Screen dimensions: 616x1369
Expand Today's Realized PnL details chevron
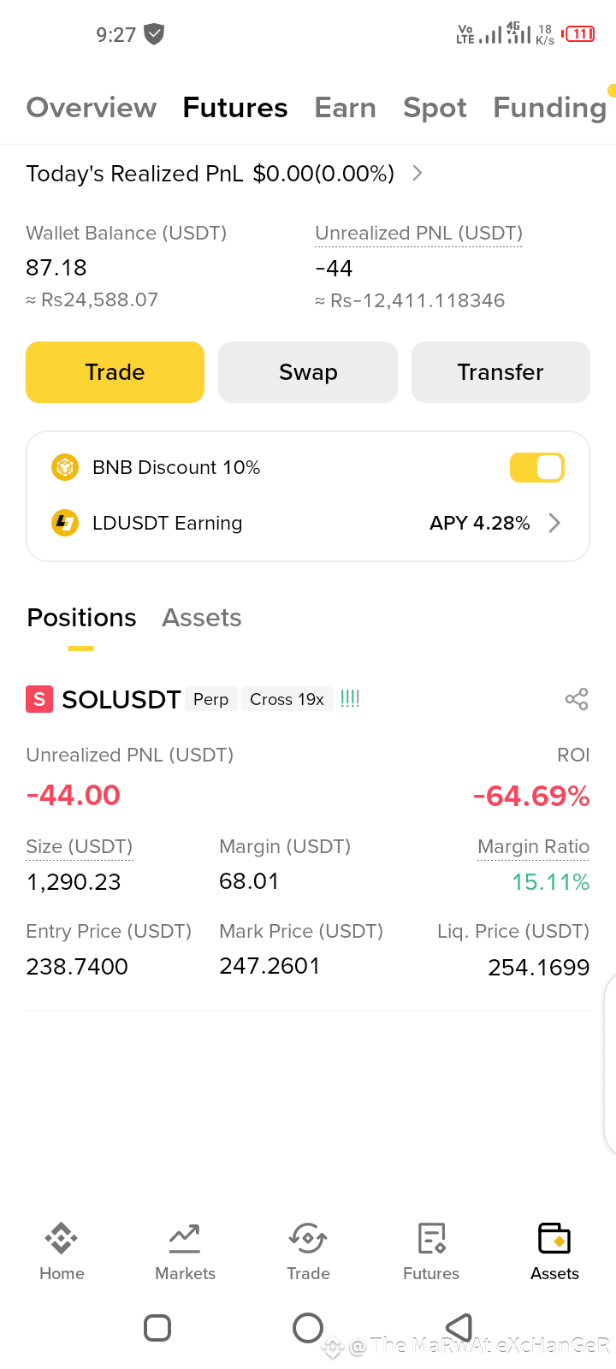click(x=418, y=173)
